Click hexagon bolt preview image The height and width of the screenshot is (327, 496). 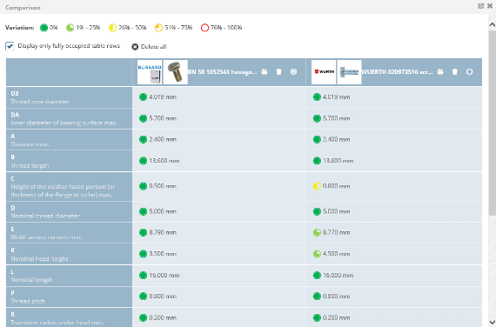[x=175, y=72]
